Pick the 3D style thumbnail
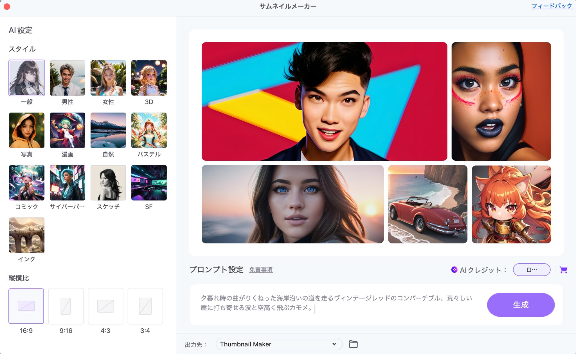Viewport: 576px width, 354px height. 149,78
